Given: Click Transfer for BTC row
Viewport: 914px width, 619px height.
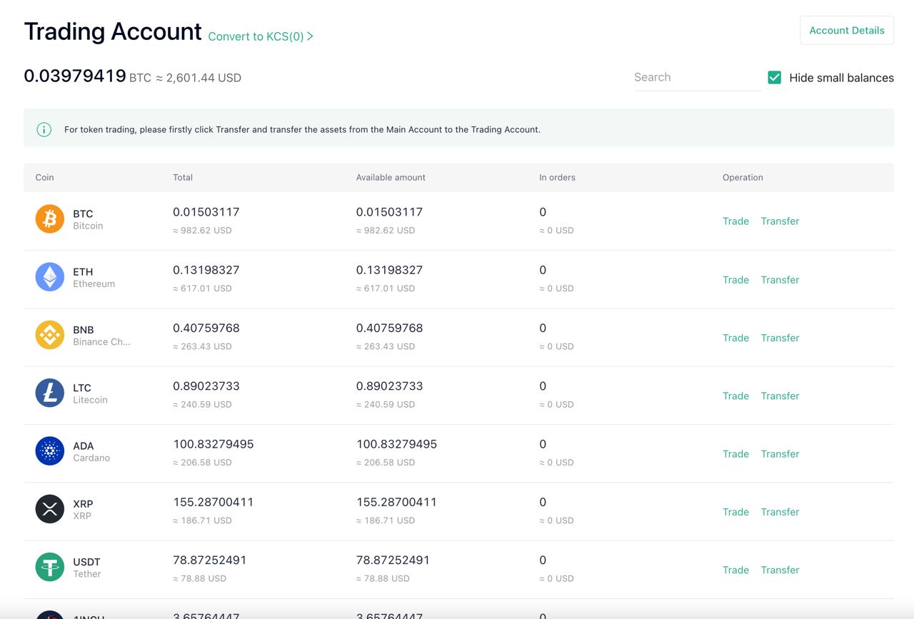Looking at the screenshot, I should click(780, 221).
